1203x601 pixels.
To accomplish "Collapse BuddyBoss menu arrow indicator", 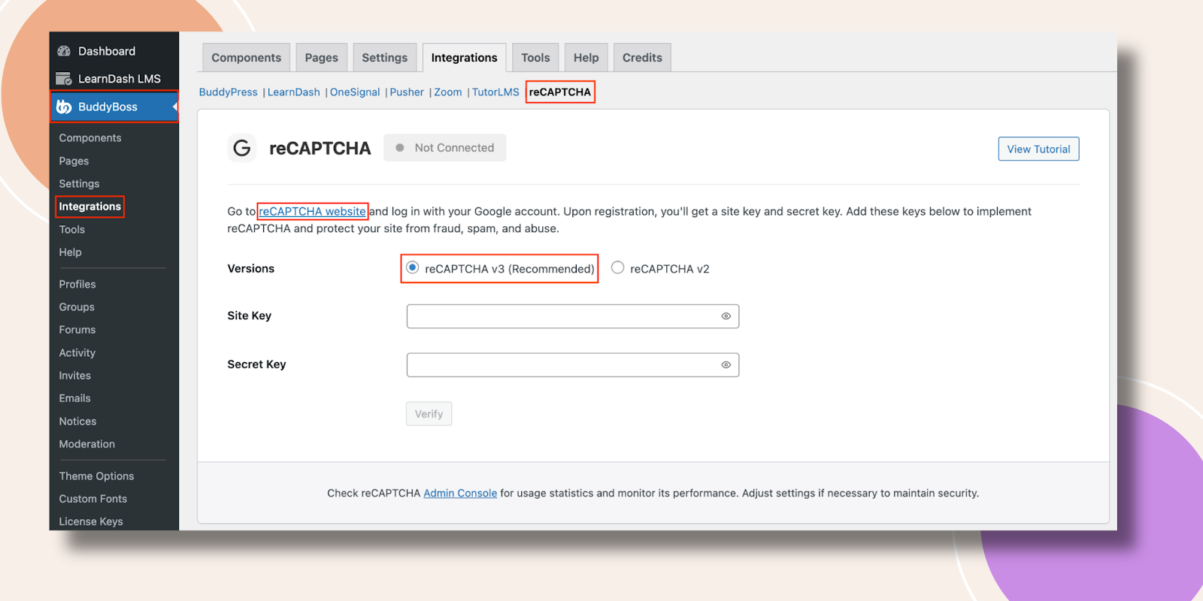I will [174, 107].
